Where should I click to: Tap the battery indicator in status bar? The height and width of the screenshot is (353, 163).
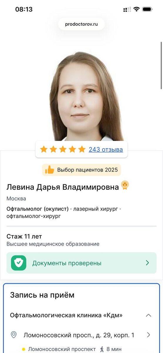tap(147, 9)
